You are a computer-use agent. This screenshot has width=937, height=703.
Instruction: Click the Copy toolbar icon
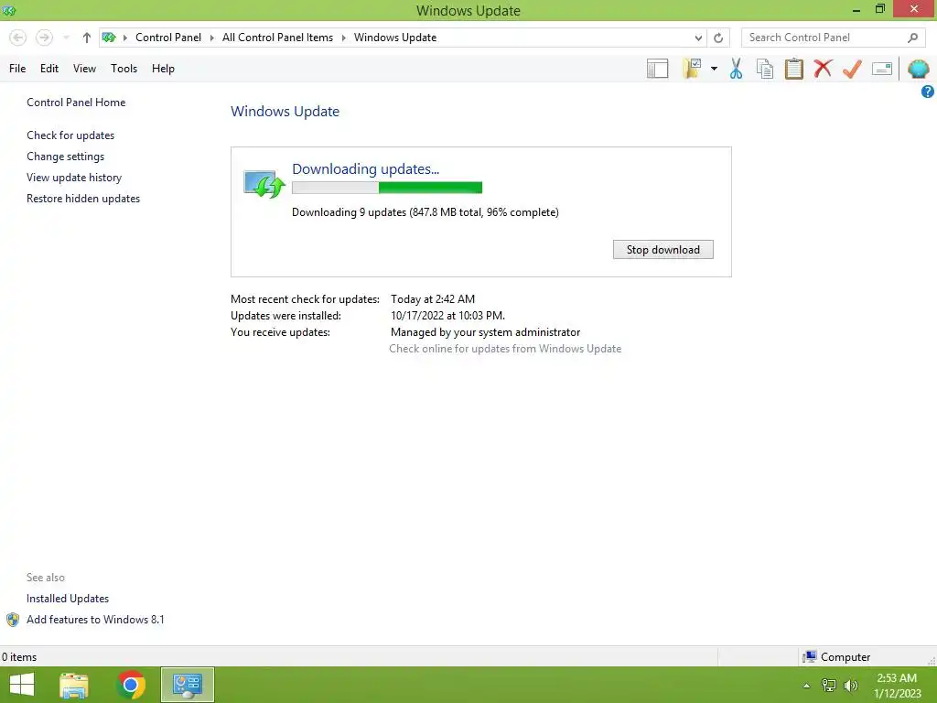click(x=765, y=69)
